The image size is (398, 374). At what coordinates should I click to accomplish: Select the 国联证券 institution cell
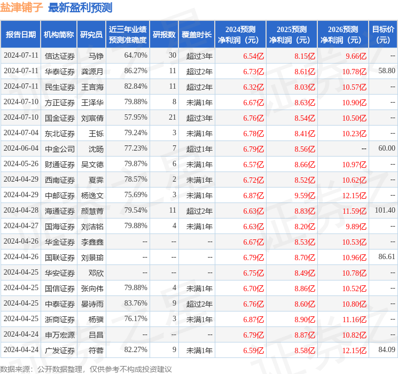pyautogui.click(x=60, y=257)
